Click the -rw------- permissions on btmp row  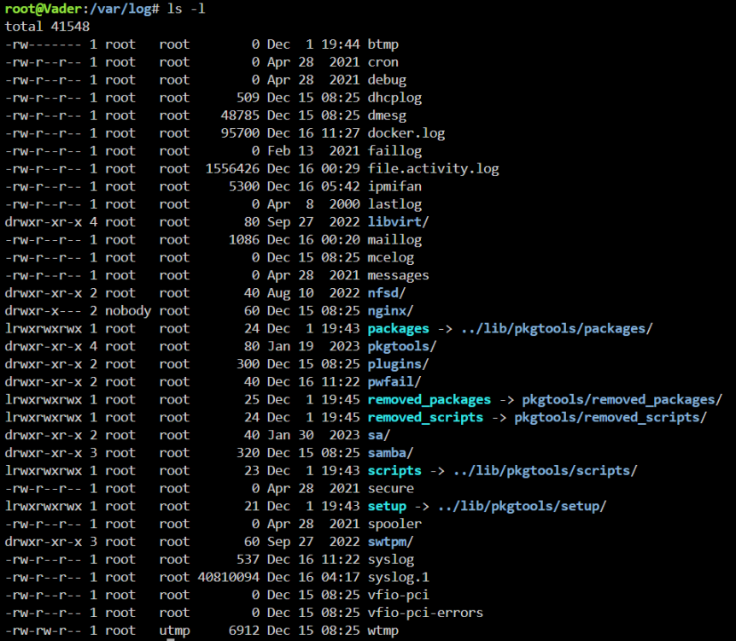click(x=44, y=44)
